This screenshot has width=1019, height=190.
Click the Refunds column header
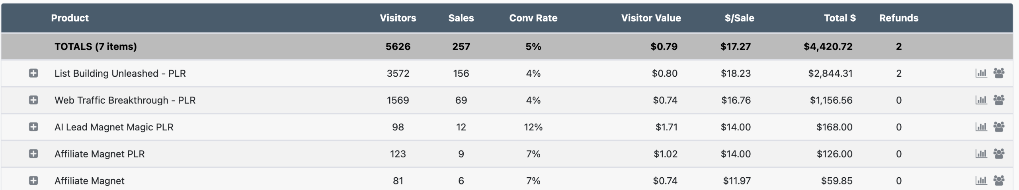(898, 18)
